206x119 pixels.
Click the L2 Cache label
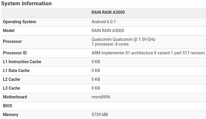point(12,79)
